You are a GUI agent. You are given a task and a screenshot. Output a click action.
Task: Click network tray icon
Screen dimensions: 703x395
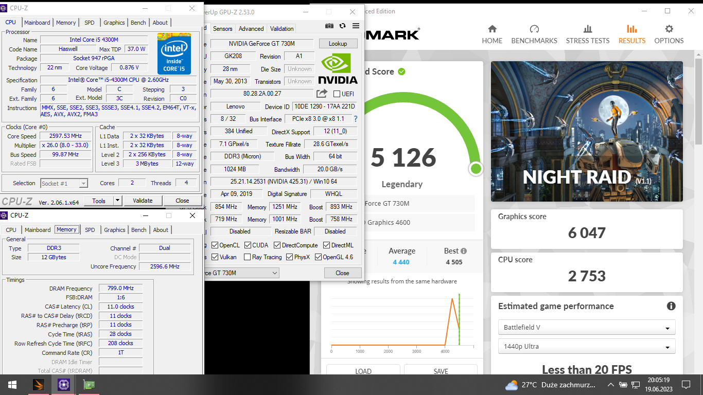(x=636, y=385)
